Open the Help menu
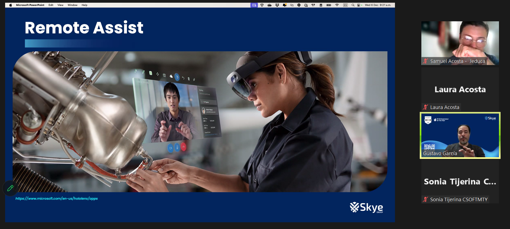This screenshot has width=510, height=229. click(x=85, y=5)
